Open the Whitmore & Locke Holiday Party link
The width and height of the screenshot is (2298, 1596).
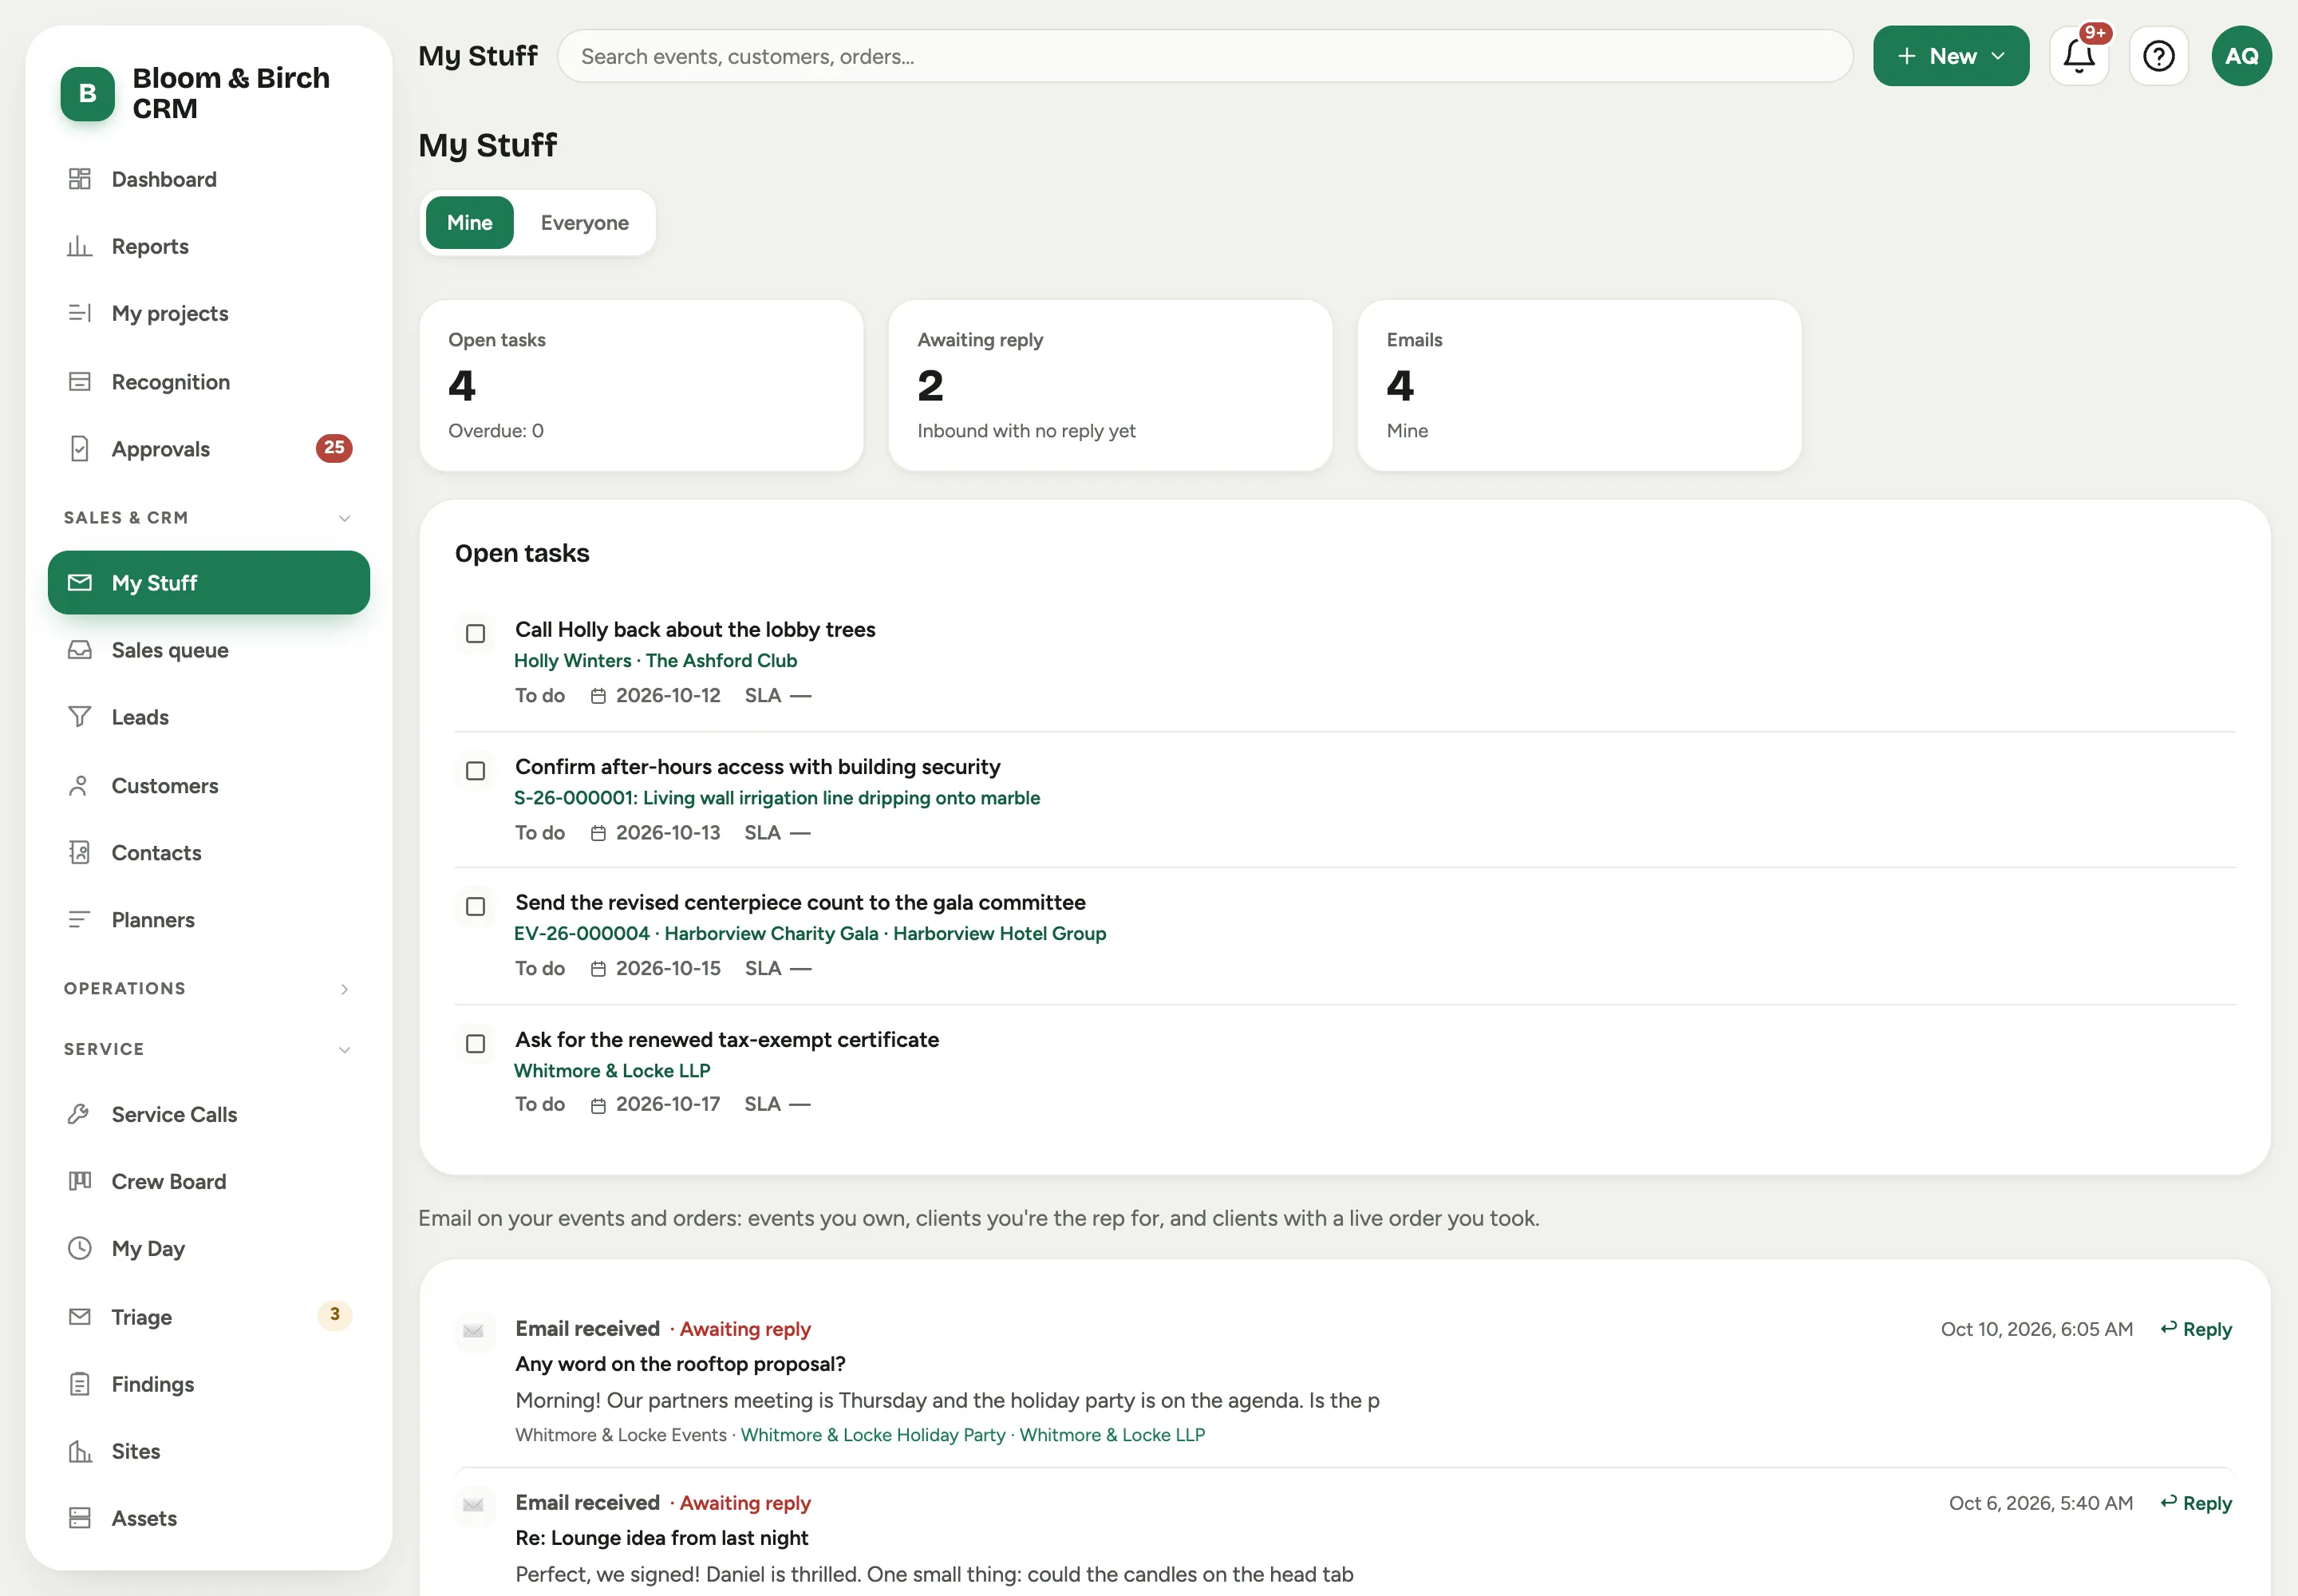click(x=873, y=1434)
